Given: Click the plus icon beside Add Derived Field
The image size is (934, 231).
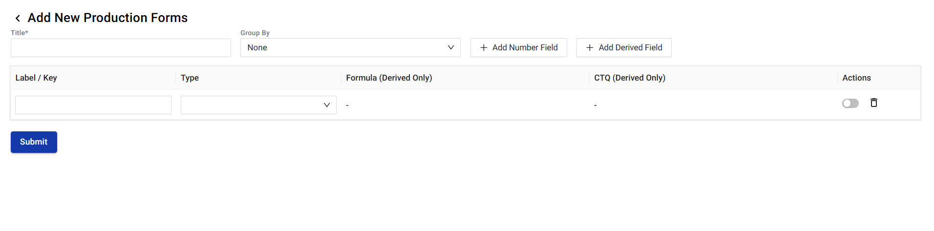Looking at the screenshot, I should click(x=590, y=48).
